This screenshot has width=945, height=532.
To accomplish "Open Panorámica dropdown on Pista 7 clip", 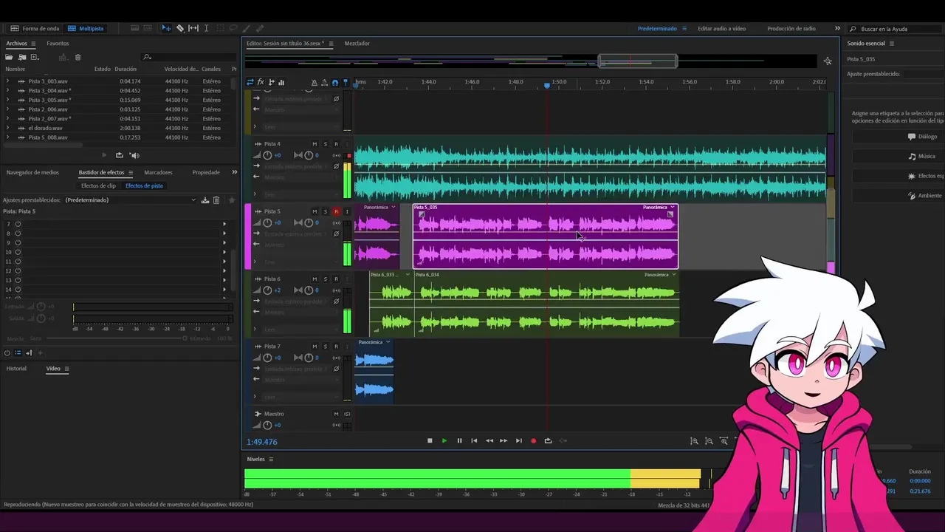I will coord(388,342).
